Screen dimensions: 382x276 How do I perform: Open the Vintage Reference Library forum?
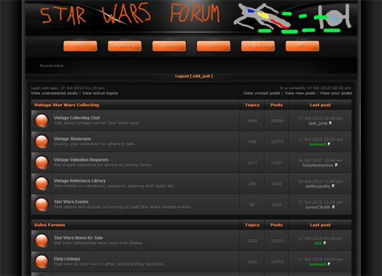80,181
